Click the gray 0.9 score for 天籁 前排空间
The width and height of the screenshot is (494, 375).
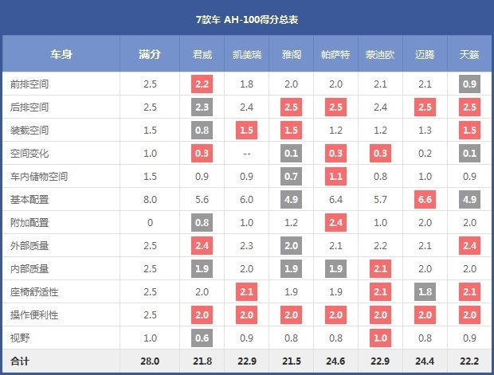(x=469, y=84)
